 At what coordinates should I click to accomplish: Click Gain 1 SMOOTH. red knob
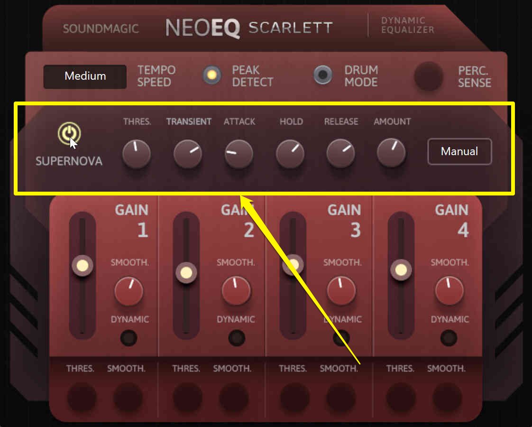[128, 291]
